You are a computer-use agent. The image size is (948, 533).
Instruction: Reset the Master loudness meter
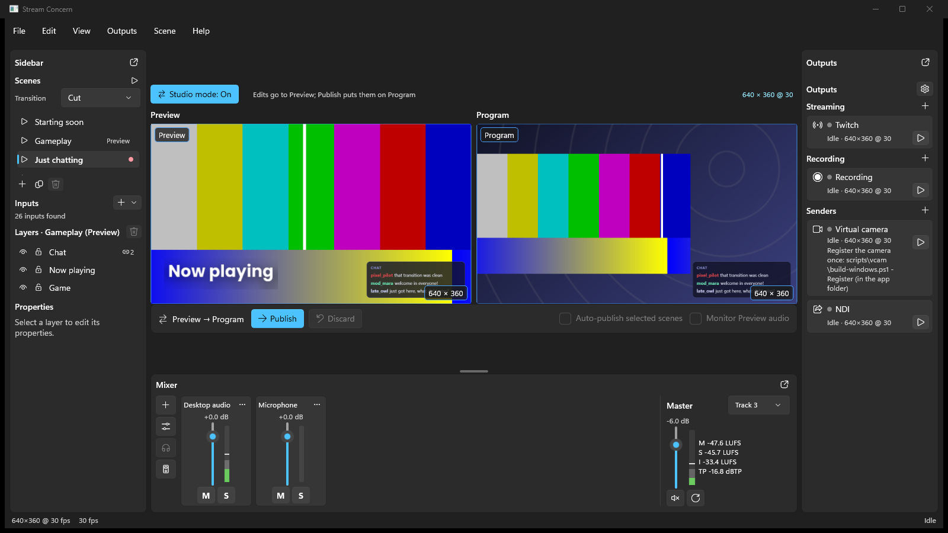click(696, 498)
